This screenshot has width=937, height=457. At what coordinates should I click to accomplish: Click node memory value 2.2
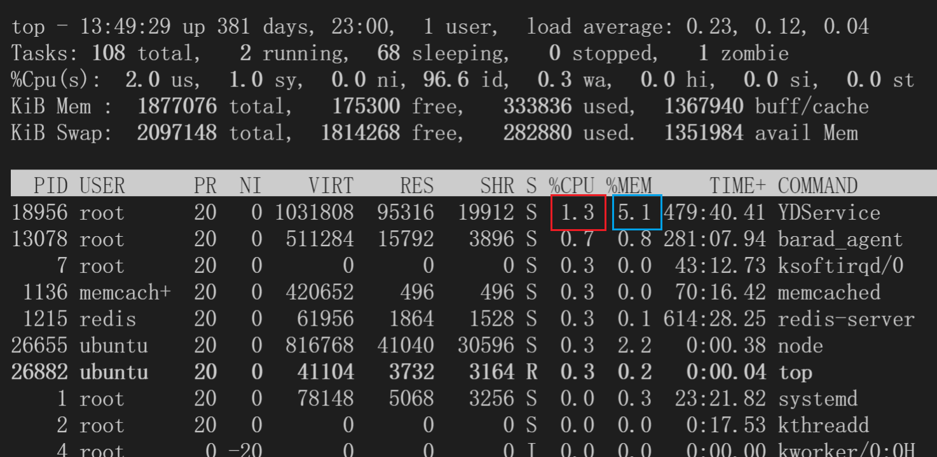tap(634, 346)
